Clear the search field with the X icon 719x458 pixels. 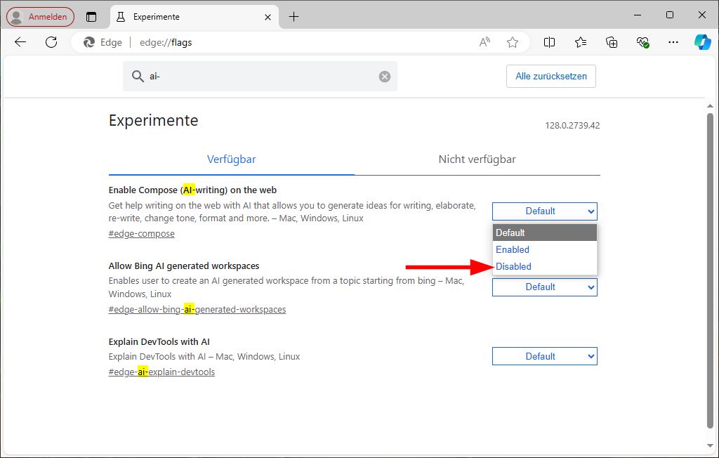(384, 76)
